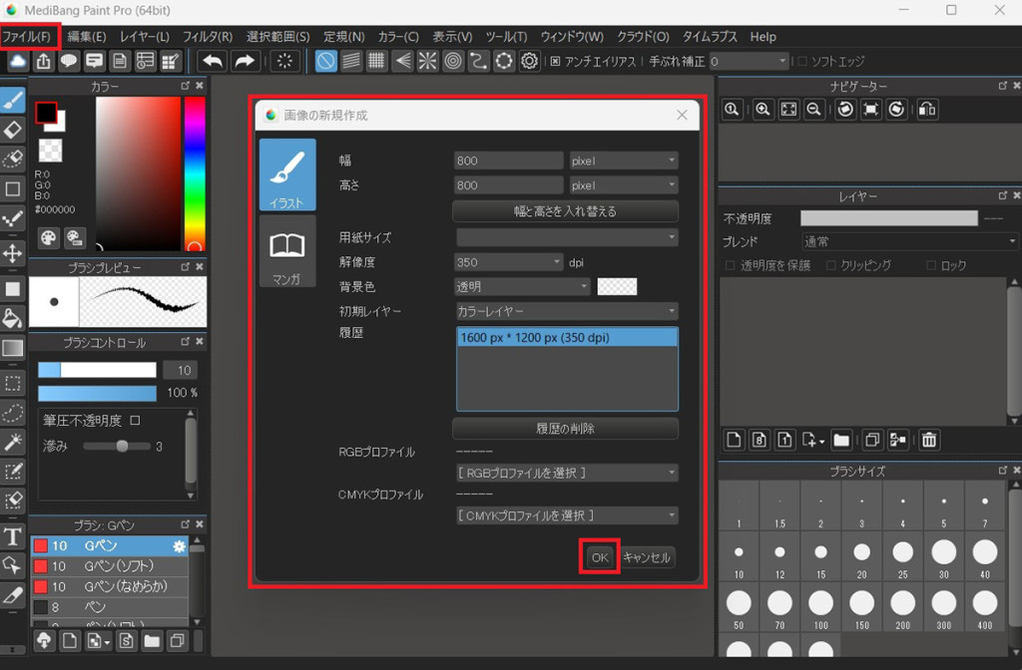Pick the Bucket fill tool

[13, 318]
